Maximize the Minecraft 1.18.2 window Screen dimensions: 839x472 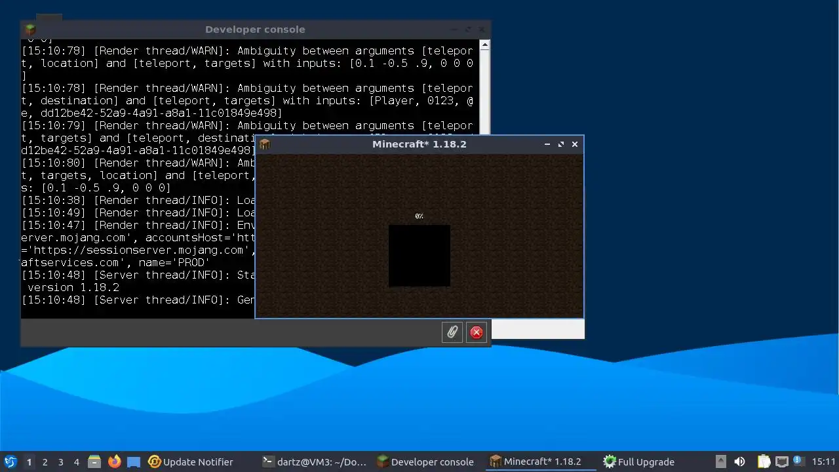coord(561,144)
